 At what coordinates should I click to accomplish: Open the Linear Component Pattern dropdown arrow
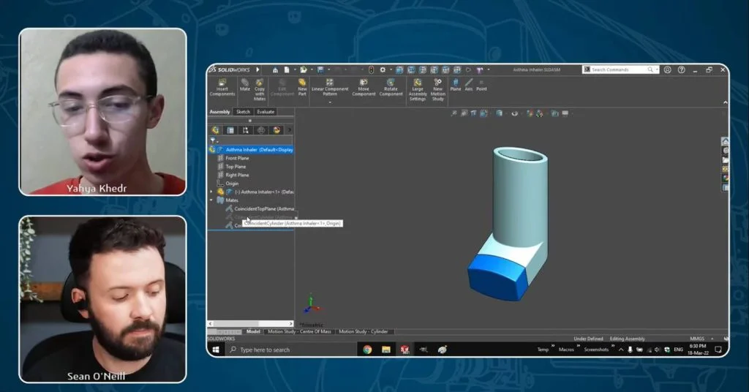click(x=330, y=102)
